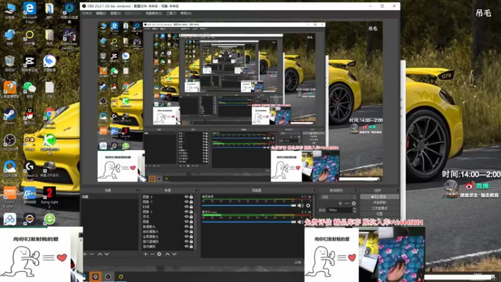Open the 编辑(E) menu
Viewport: 501px width, 282px height.
click(101, 13)
